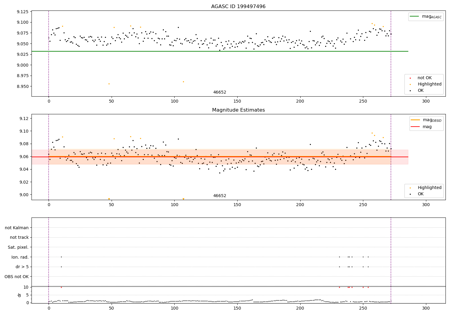Click the '46652' label in top plot

[220, 92]
